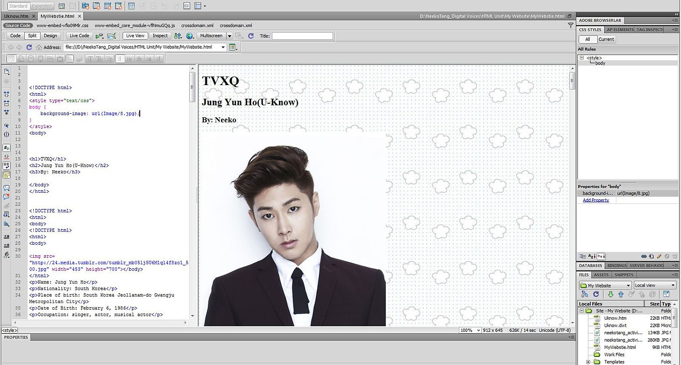Select Expanded layout mode

(x=42, y=6)
